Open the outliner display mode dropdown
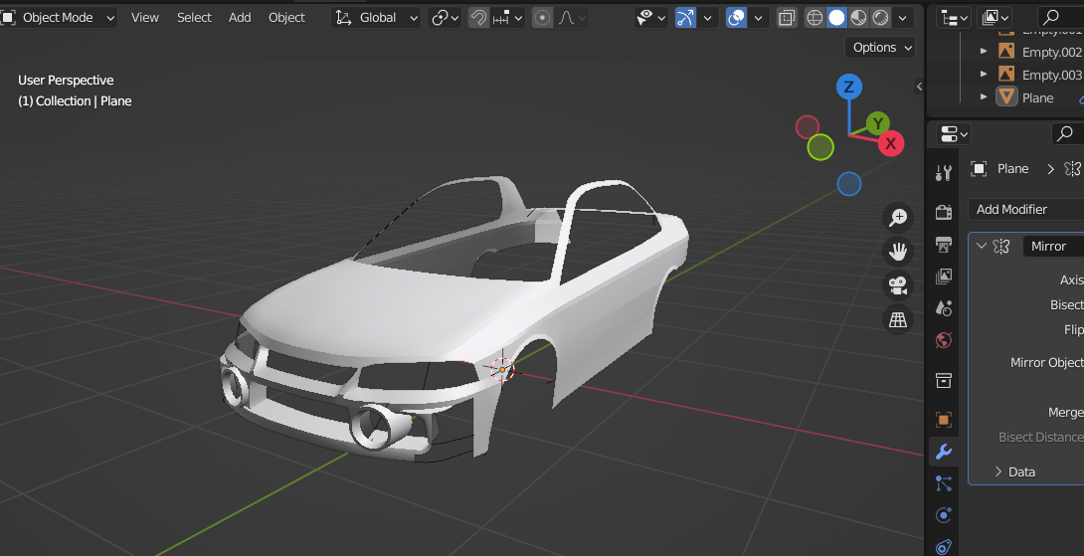Viewport: 1084px width, 556px height. (x=994, y=18)
